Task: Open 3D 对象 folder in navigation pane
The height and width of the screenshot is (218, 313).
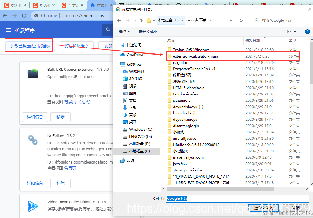Action: 133,79
